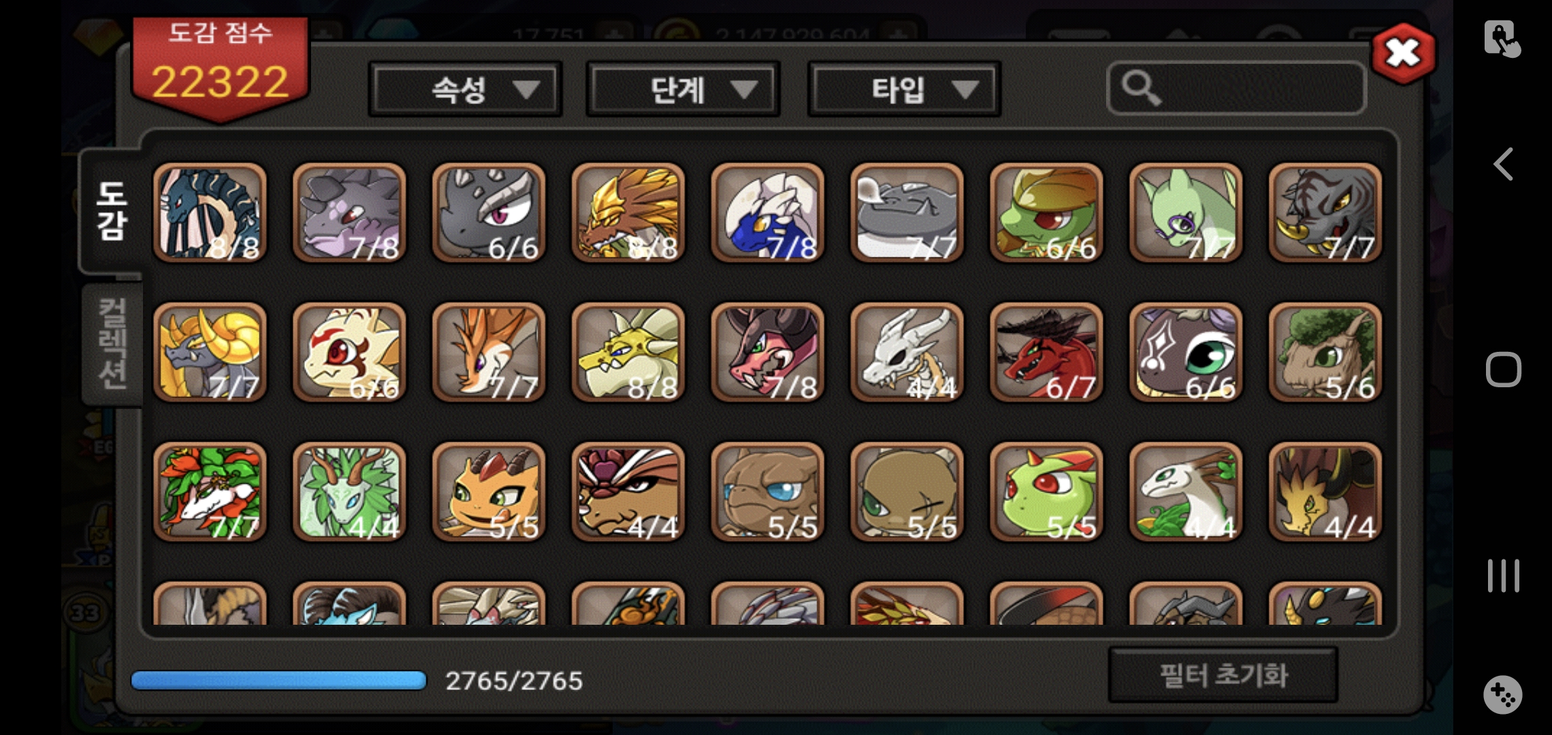Viewport: 1552px width, 735px height.
Task: Choose the mossy green-haired dragon 5/6
Action: pyautogui.click(x=1325, y=352)
